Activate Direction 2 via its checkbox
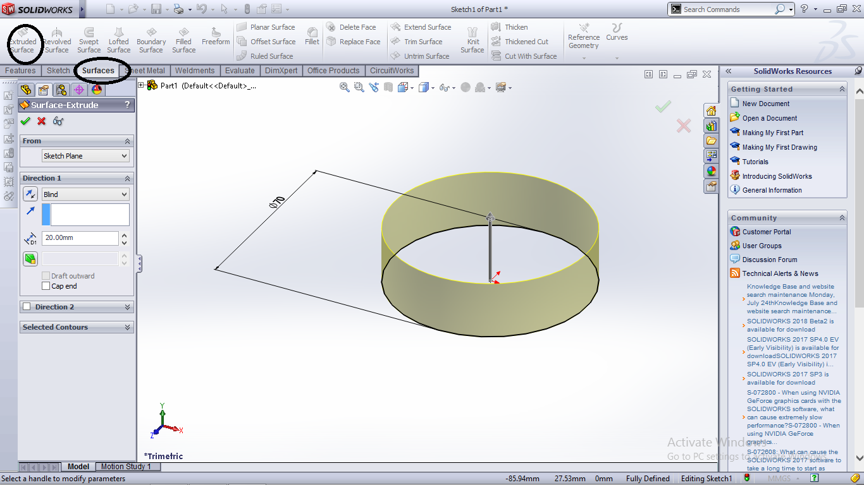 27,307
